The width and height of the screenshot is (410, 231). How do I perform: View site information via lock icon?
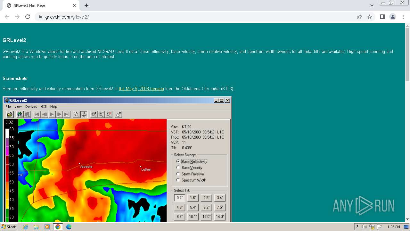[40, 17]
